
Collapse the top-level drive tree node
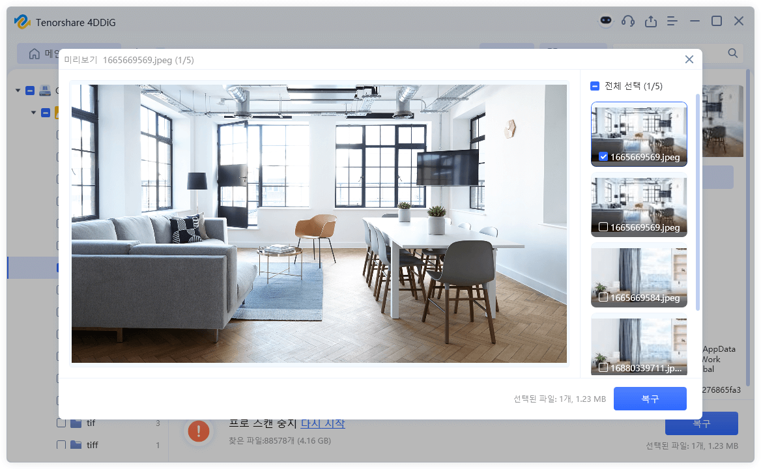(x=18, y=91)
